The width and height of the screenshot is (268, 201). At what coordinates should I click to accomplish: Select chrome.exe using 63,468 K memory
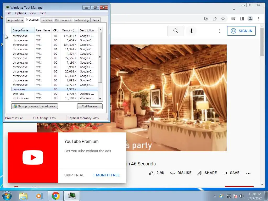point(54,76)
